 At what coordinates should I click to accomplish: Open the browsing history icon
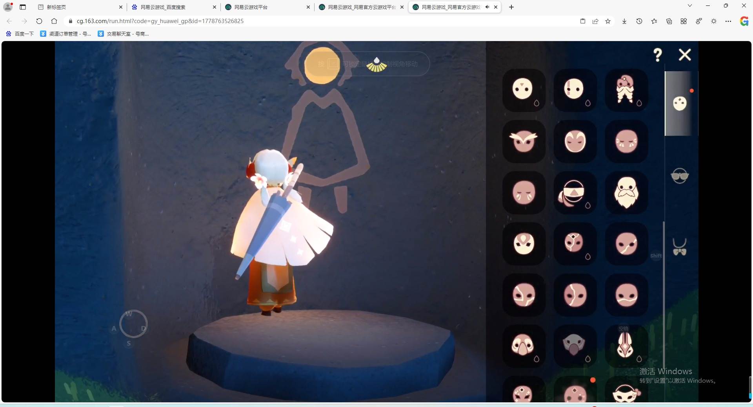(639, 21)
